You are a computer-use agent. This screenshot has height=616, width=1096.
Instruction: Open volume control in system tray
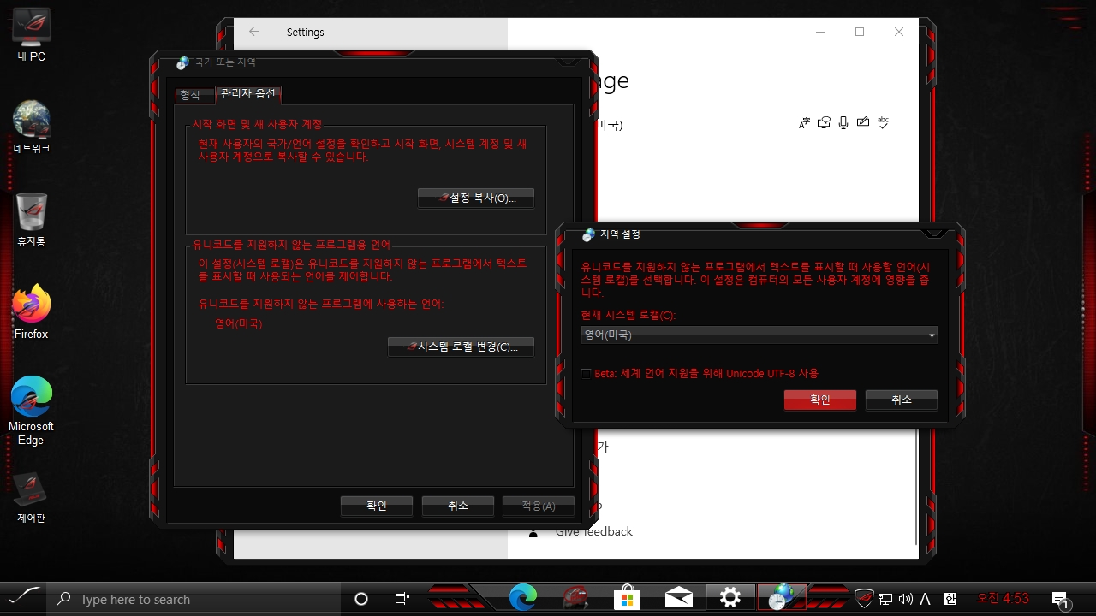(x=906, y=600)
